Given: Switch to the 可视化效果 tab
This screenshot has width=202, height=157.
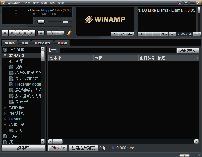Looking at the screenshot, I should pyautogui.click(x=43, y=43).
